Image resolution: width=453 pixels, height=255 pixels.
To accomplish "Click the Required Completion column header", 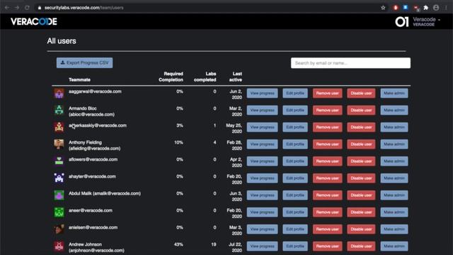I will coord(171,76).
